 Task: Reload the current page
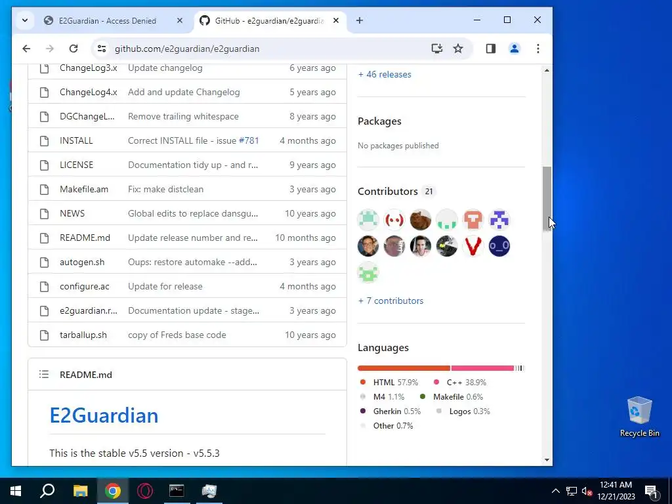click(x=73, y=49)
